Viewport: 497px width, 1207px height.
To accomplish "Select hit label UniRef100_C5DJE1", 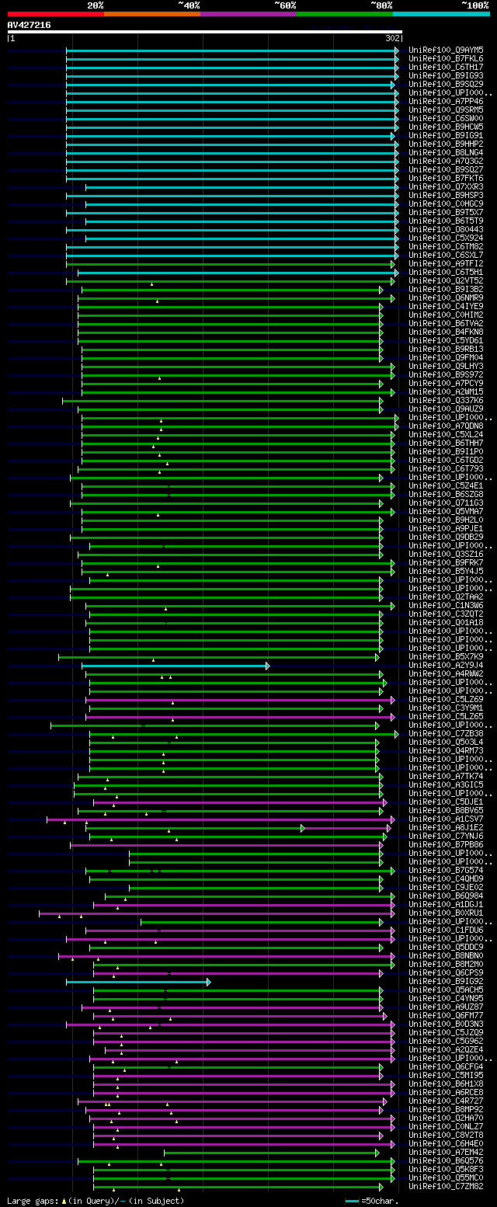I will tap(447, 802).
